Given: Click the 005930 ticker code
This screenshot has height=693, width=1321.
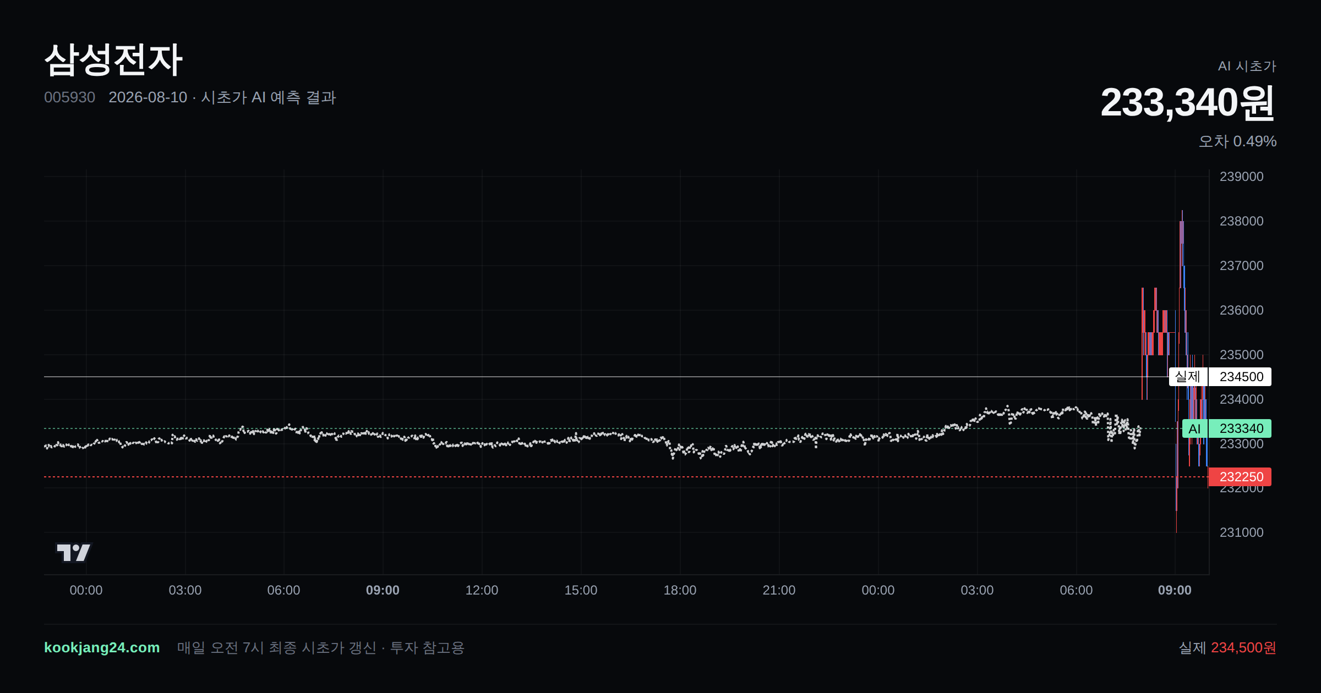Looking at the screenshot, I should click(69, 97).
